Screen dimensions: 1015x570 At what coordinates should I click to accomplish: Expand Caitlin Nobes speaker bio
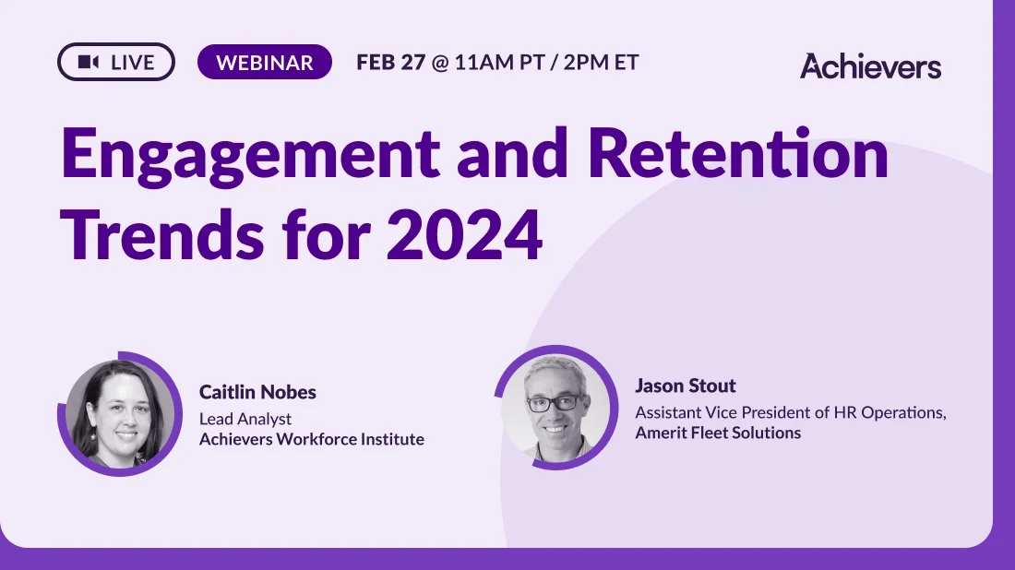point(258,391)
